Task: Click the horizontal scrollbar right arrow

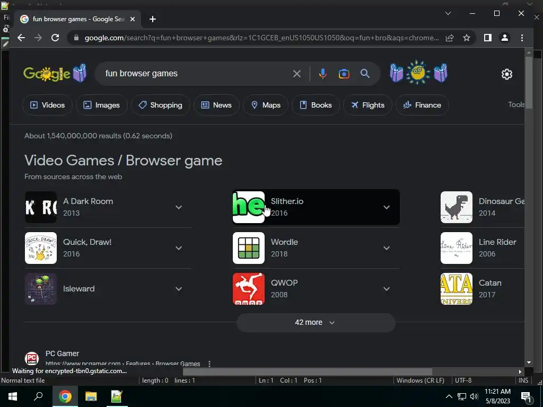Action: coord(520,371)
